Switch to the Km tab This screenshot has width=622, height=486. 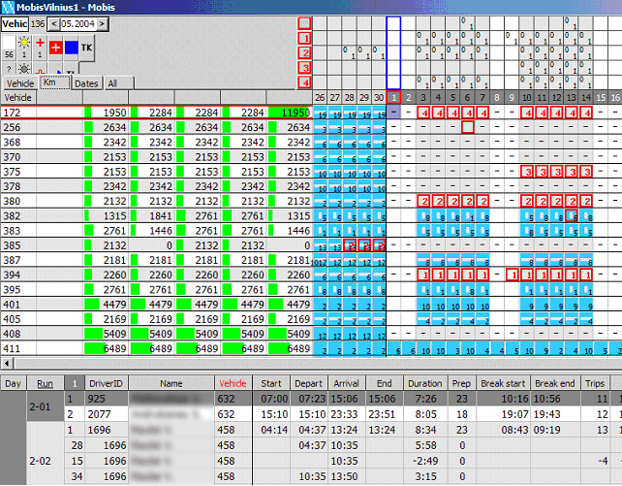click(x=55, y=82)
